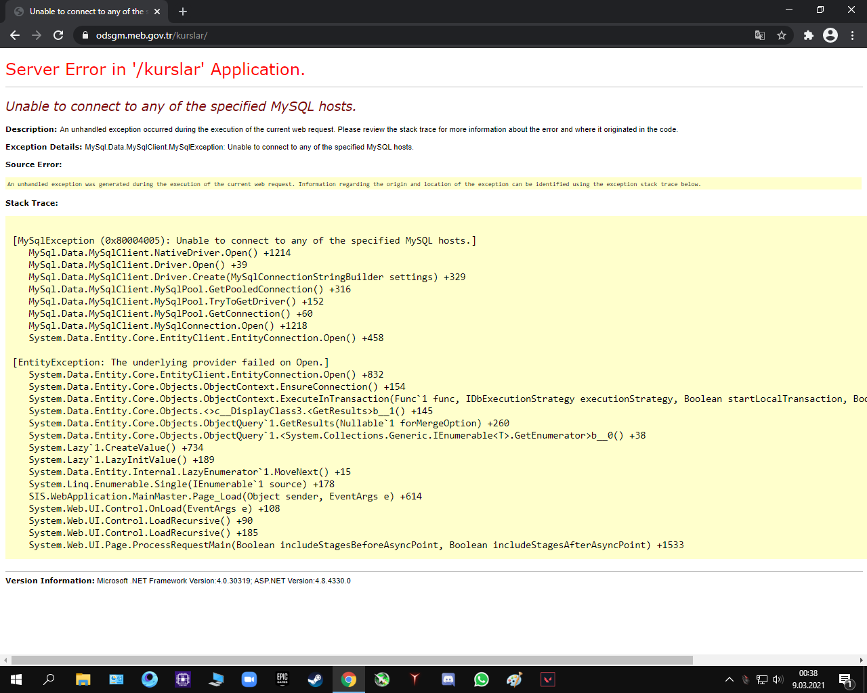Viewport: 867px width, 693px height.
Task: Click the 'Page.ProcessRequestMain' trace line
Action: click(356, 545)
